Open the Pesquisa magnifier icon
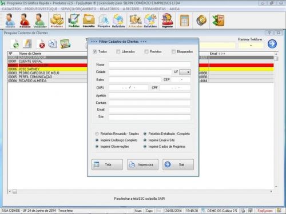 click(x=104, y=21)
